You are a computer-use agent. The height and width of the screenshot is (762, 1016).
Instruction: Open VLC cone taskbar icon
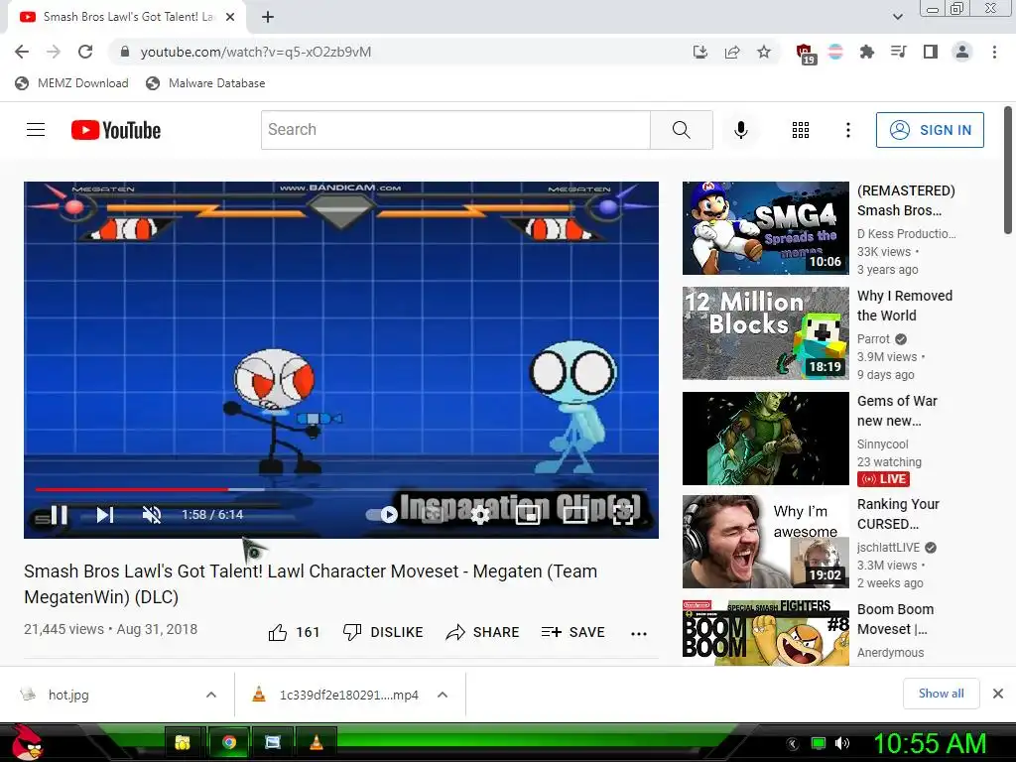click(317, 742)
